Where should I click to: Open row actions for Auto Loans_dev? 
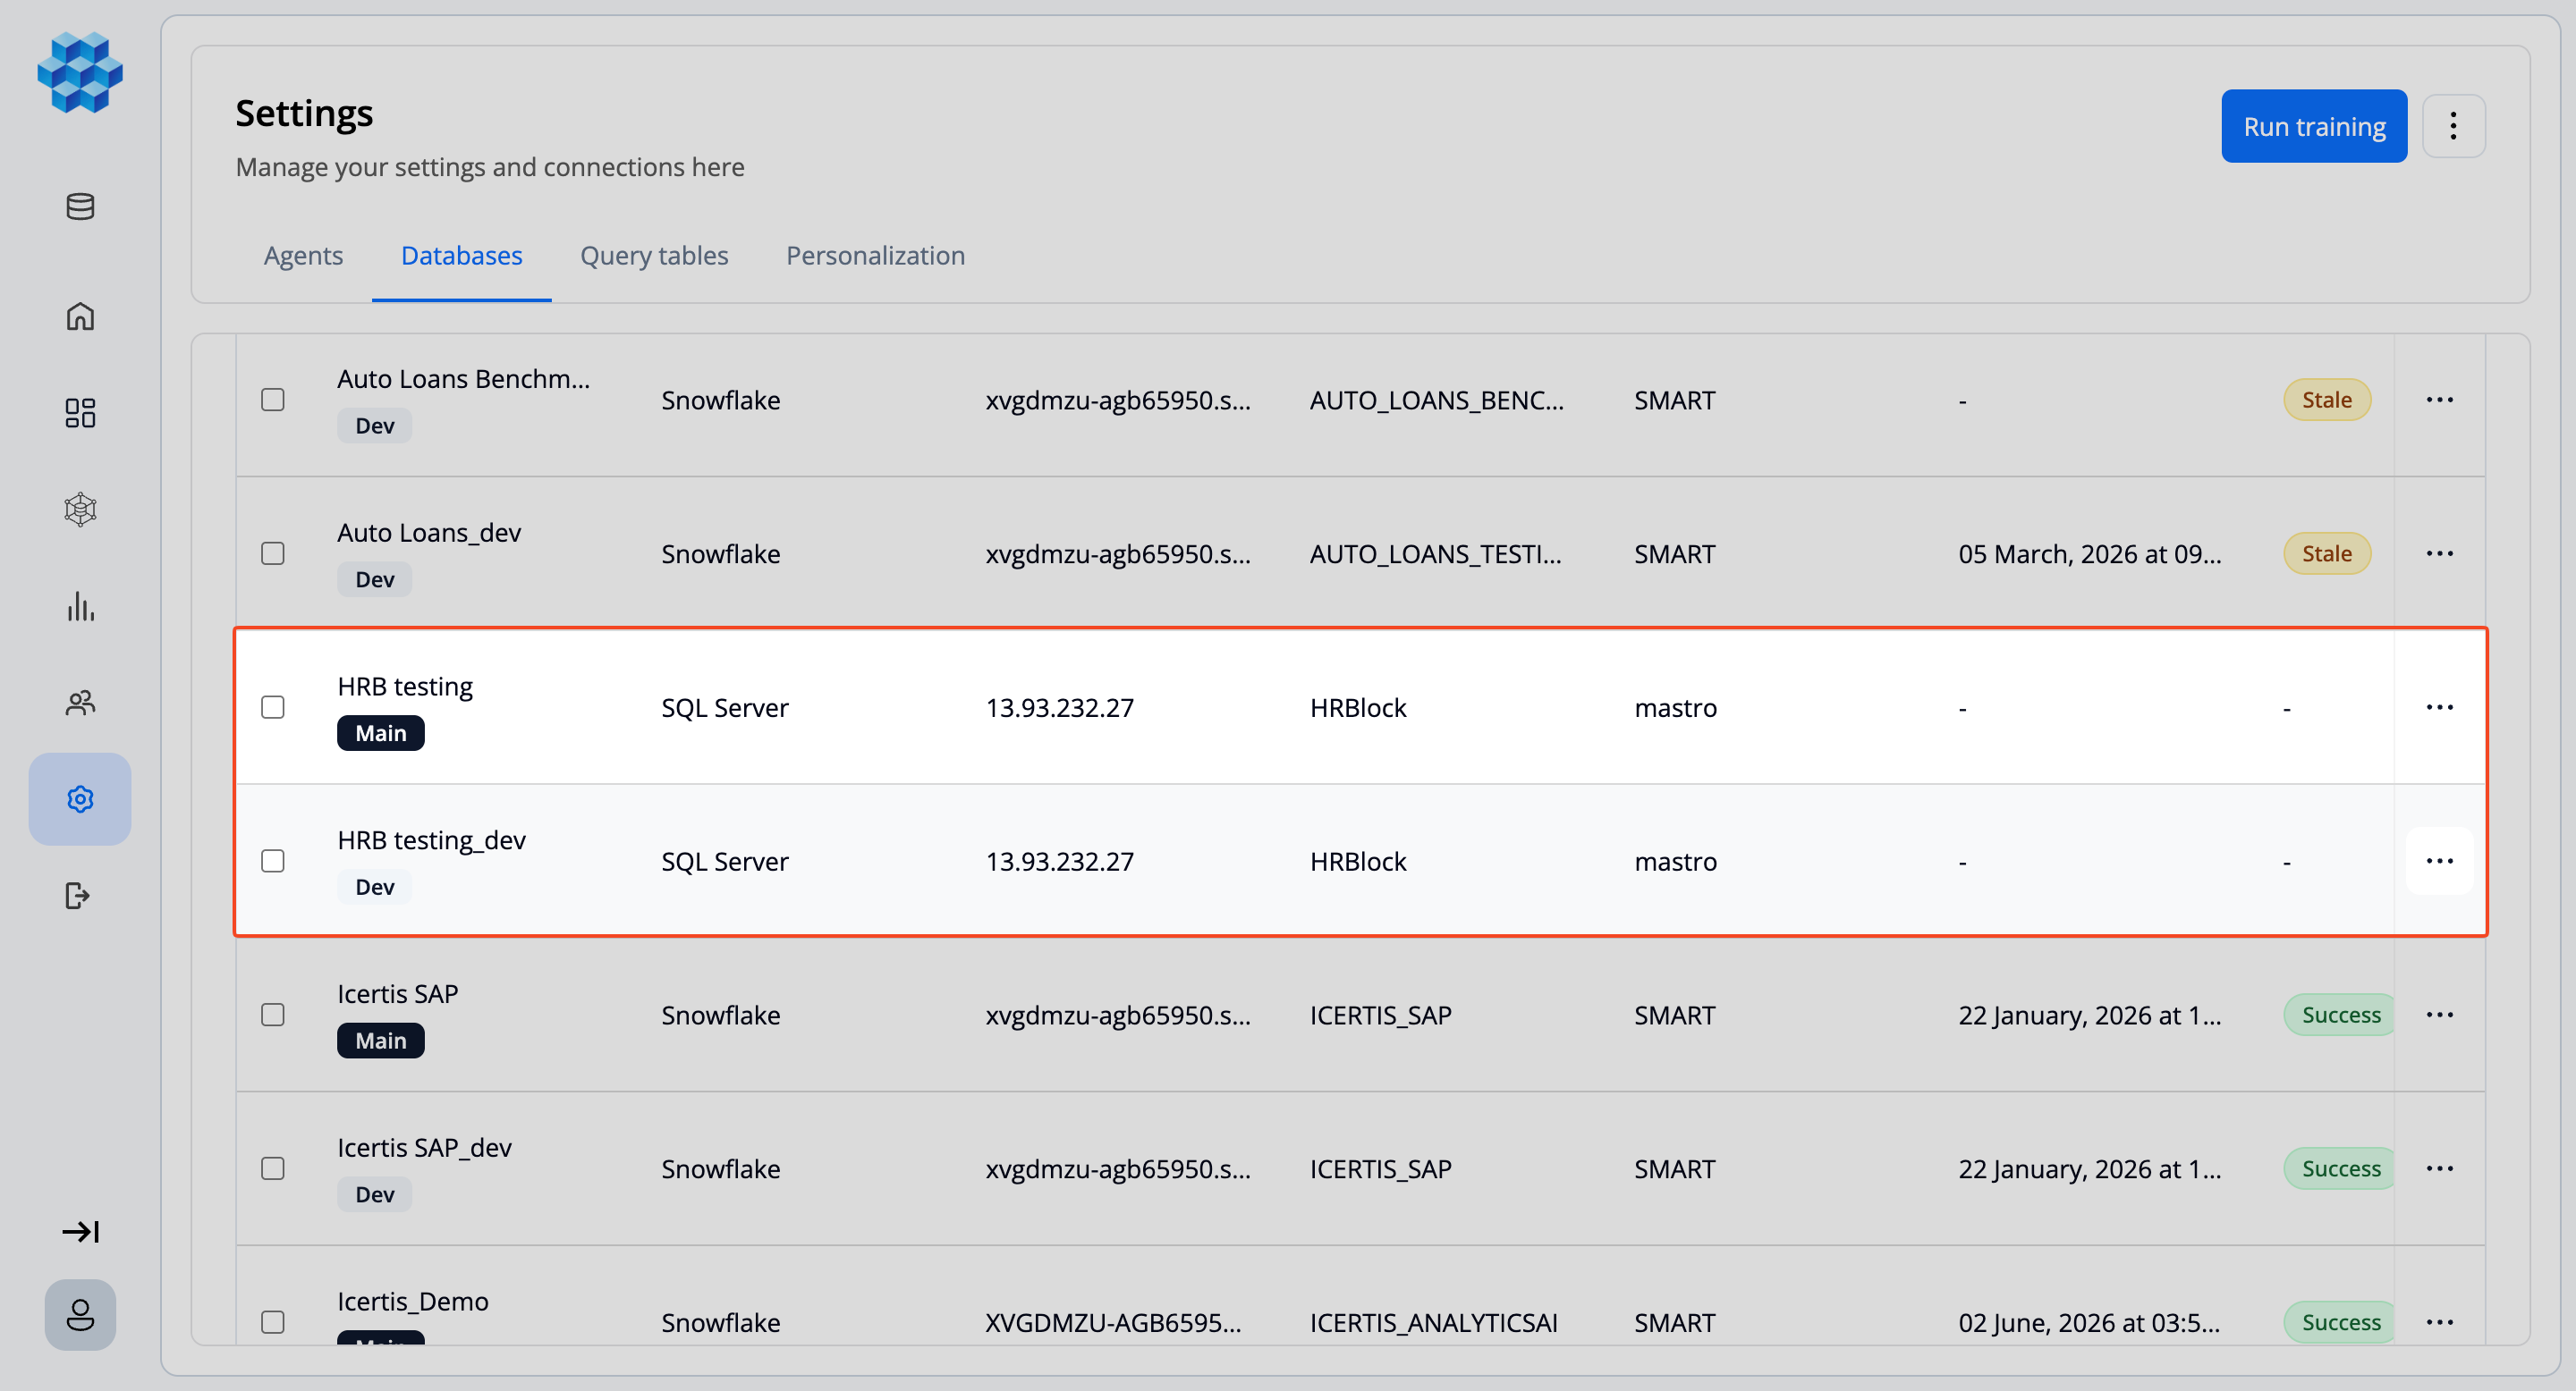coord(2439,553)
